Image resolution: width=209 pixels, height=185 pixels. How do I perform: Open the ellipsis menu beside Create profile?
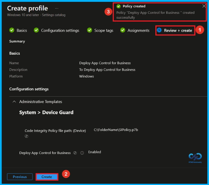57,8
